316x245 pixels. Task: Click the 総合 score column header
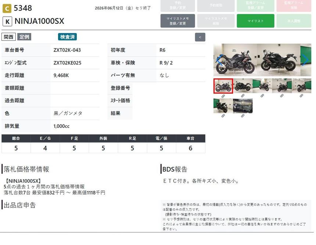pyautogui.click(x=16, y=138)
